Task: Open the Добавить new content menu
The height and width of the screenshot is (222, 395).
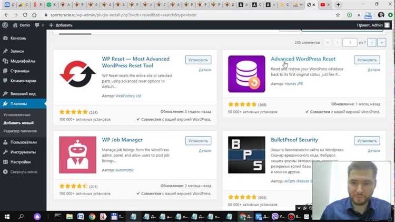Action: point(61,25)
